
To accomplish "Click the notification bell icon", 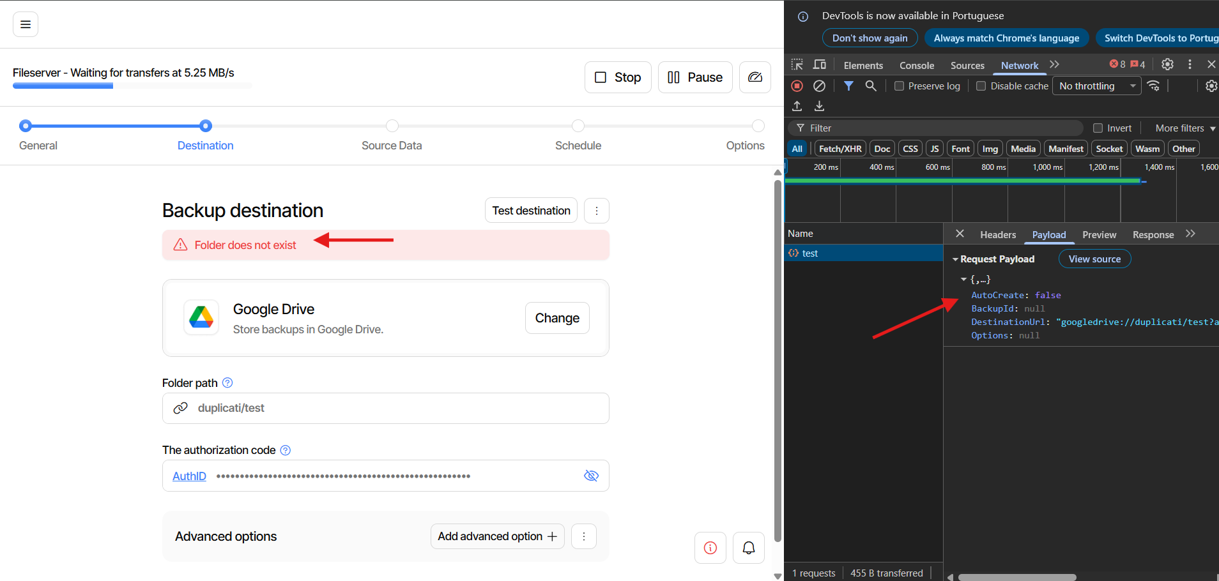I will [x=748, y=548].
